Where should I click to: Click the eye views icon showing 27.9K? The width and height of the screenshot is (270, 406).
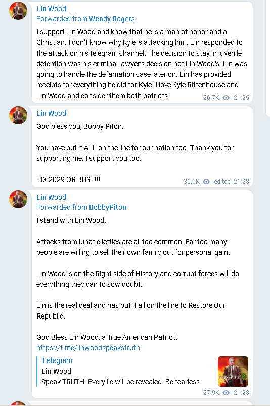click(x=226, y=392)
